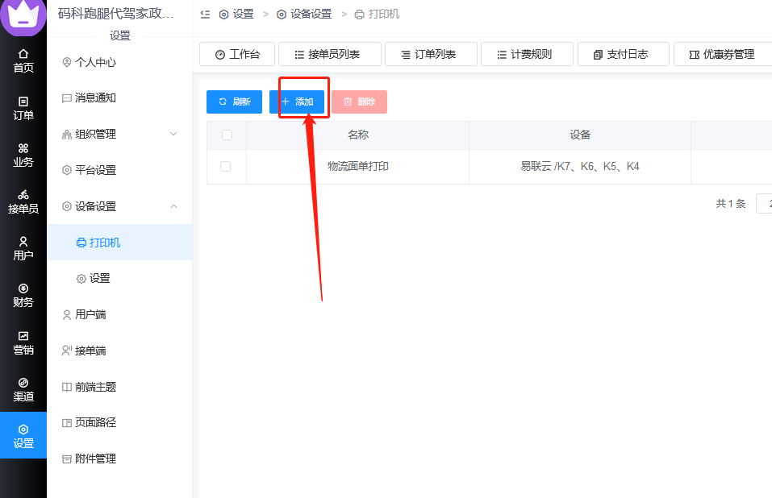Open 用户 users section in dark sidebar
This screenshot has width=772, height=498.
[23, 248]
